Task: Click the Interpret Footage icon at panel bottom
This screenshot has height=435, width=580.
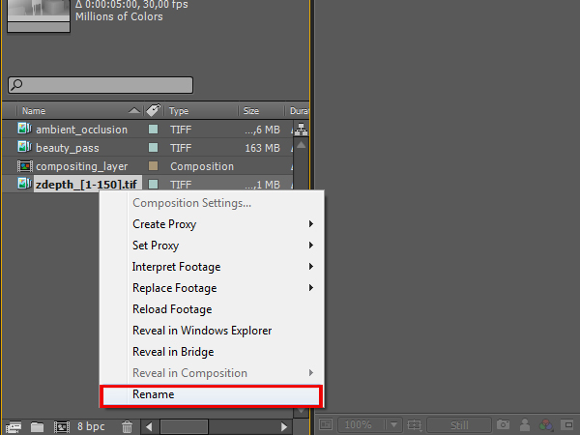Action: [x=14, y=425]
